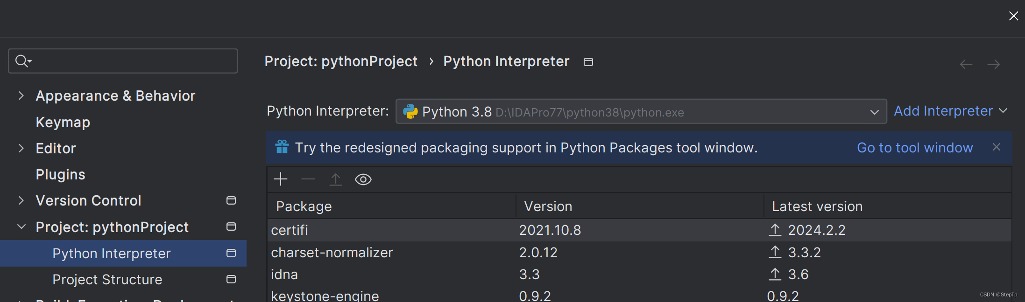Click Python Interpreter breadcrumb title
This screenshot has height=302, width=1025.
click(506, 62)
